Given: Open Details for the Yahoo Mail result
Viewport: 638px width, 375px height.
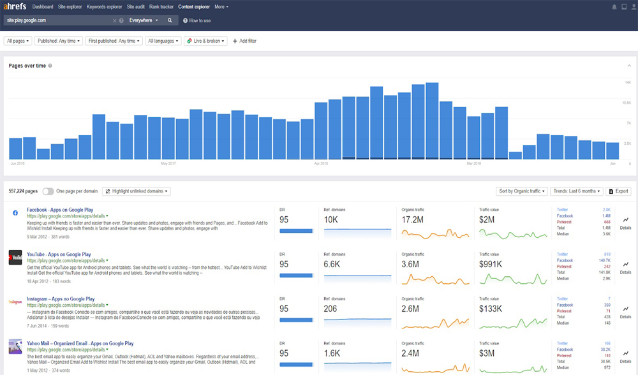Looking at the screenshot, I should 625,357.
